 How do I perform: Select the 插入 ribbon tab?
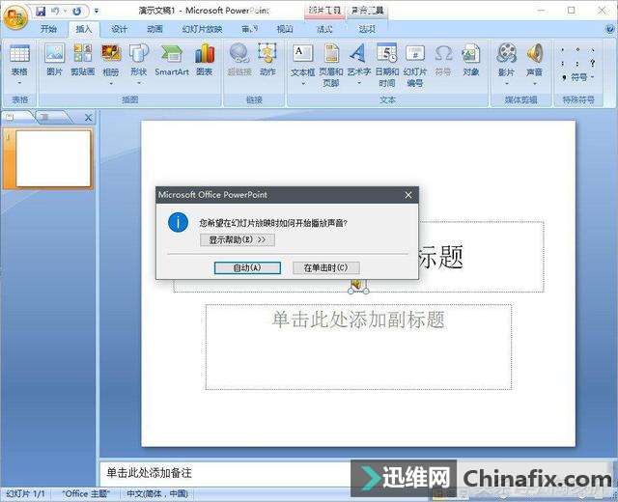click(x=84, y=29)
